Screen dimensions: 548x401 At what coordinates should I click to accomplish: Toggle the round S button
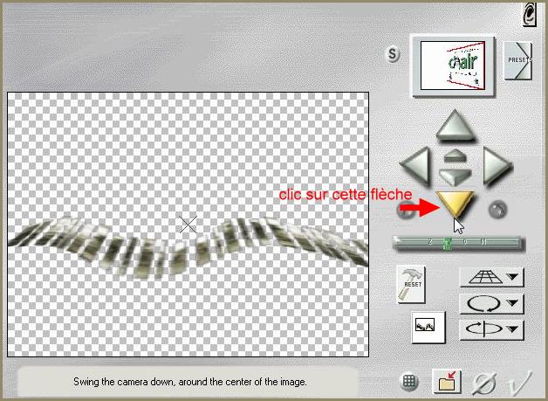coord(393,54)
